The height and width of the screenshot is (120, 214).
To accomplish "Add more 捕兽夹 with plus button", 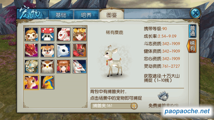I will 134,106.
